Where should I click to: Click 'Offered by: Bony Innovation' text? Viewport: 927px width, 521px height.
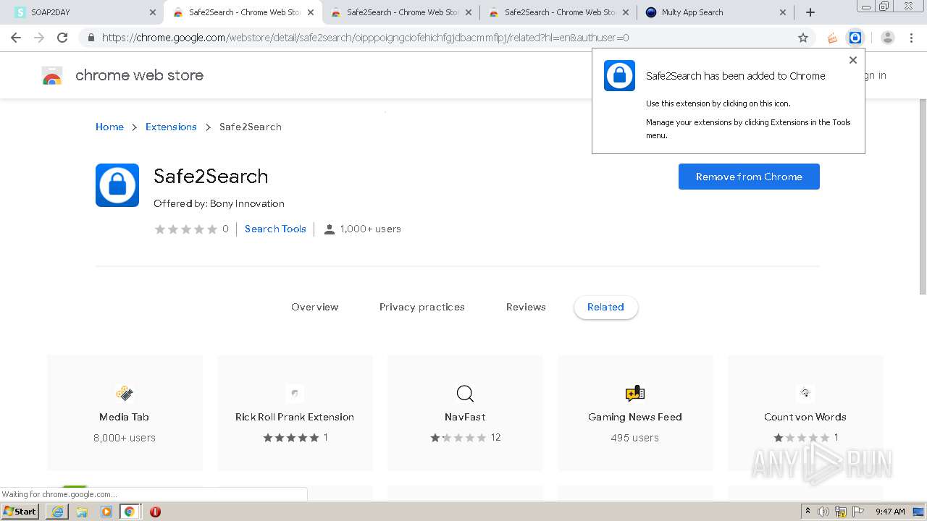[x=219, y=203]
